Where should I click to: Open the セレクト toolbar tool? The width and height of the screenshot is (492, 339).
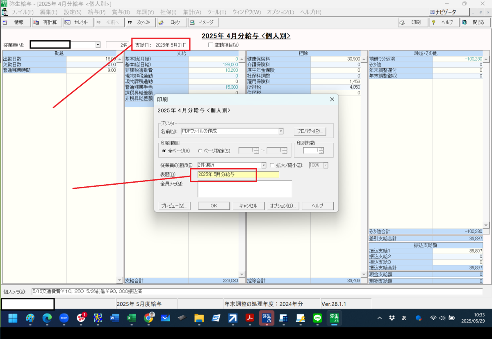pos(78,22)
